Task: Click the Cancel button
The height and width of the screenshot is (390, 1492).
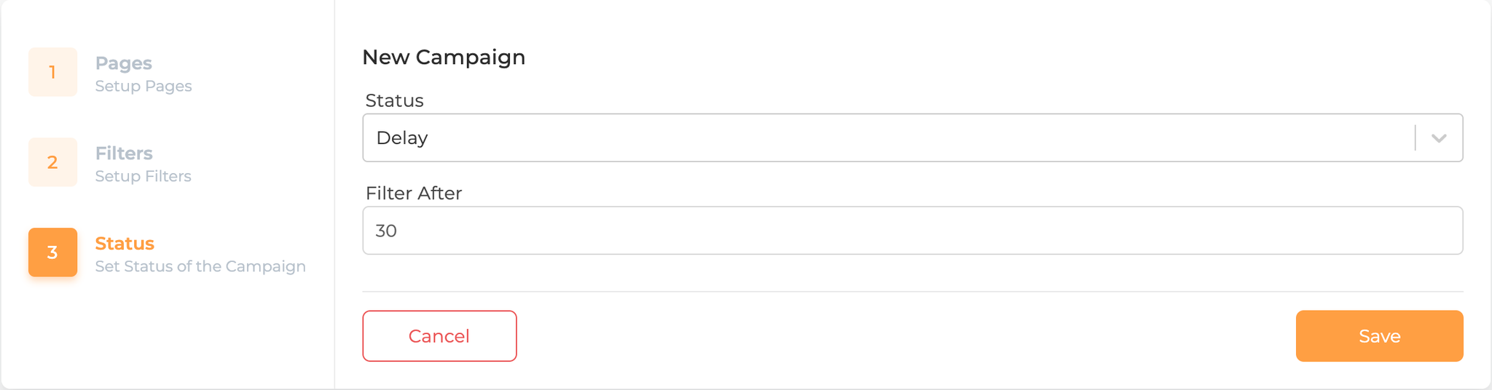Action: (439, 336)
